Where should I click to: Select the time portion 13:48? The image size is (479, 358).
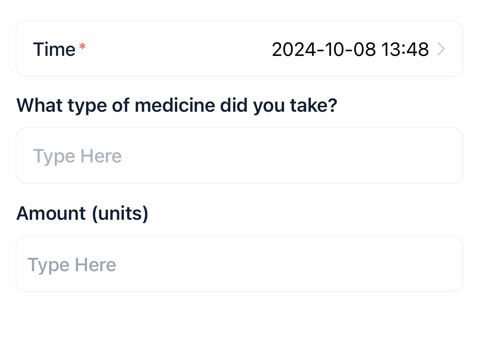tap(405, 49)
